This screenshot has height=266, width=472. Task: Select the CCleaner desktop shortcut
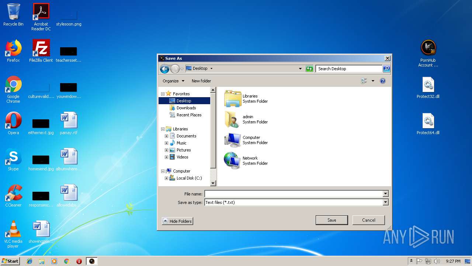13,196
